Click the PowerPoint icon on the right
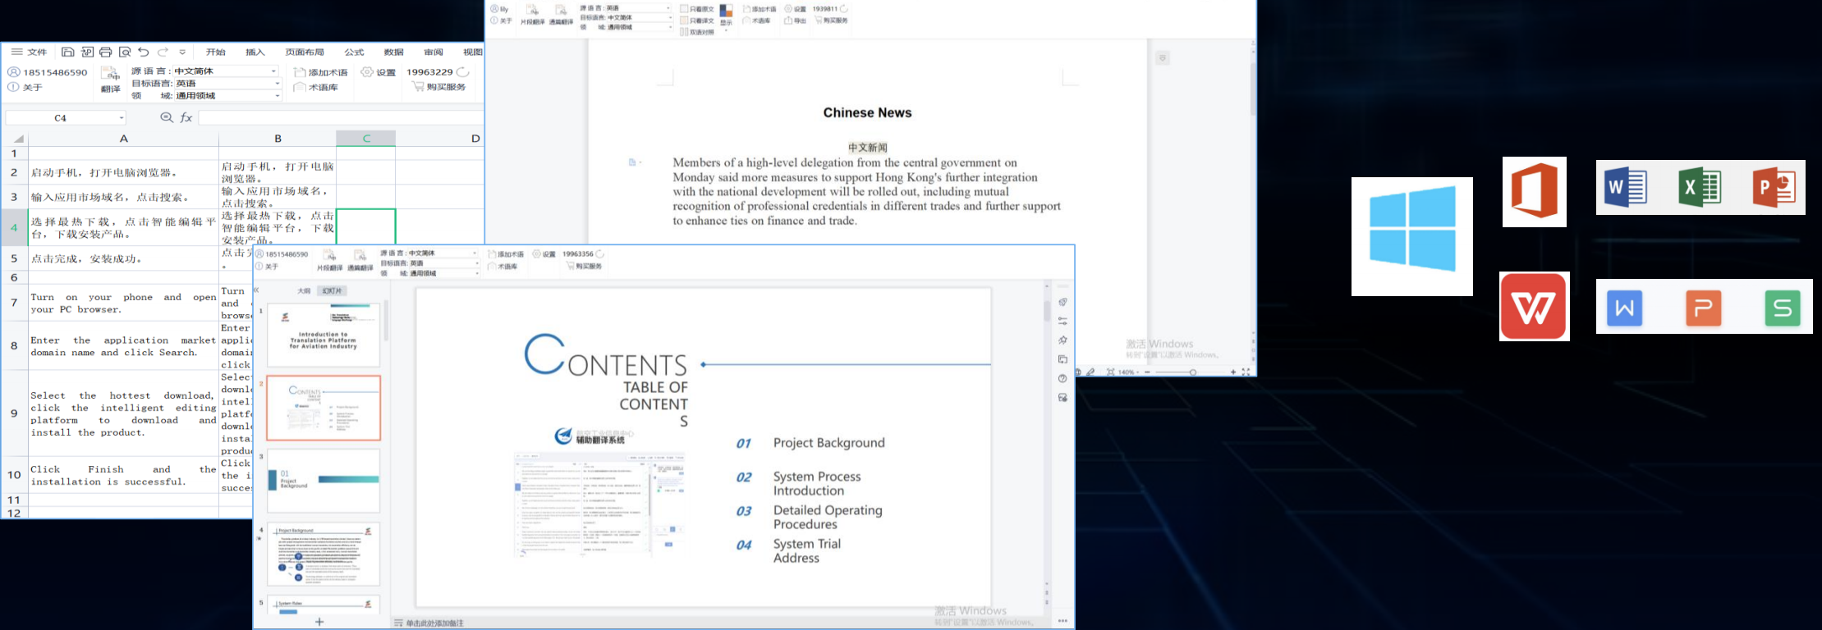Image resolution: width=1822 pixels, height=630 pixels. click(x=1773, y=188)
